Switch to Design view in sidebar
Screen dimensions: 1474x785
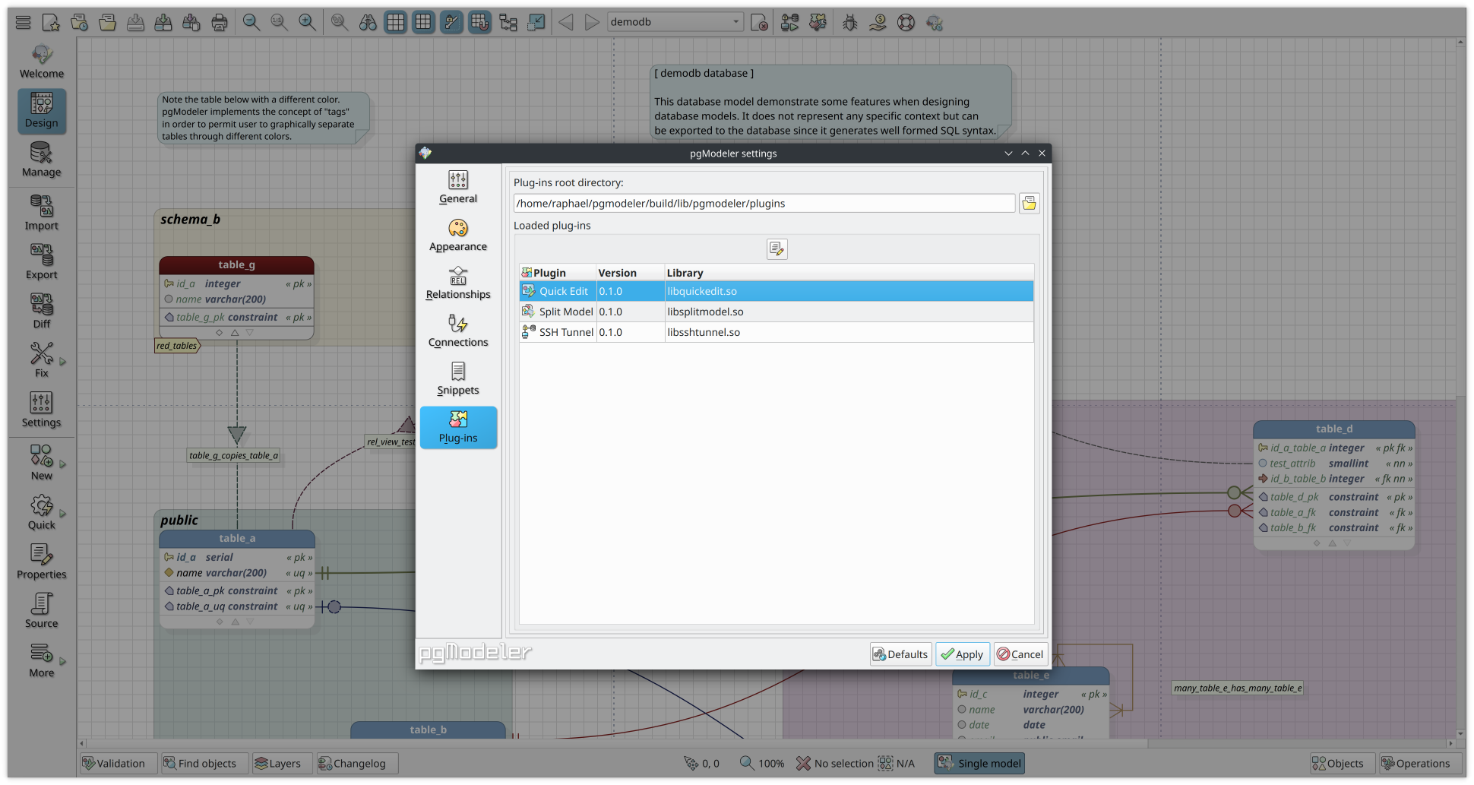click(x=42, y=111)
